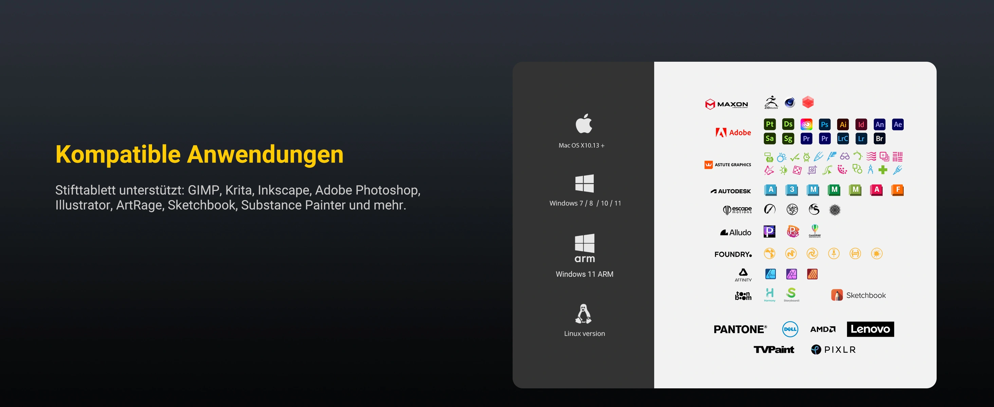
Task: Click the ZBrush logo icon
Action: click(771, 102)
